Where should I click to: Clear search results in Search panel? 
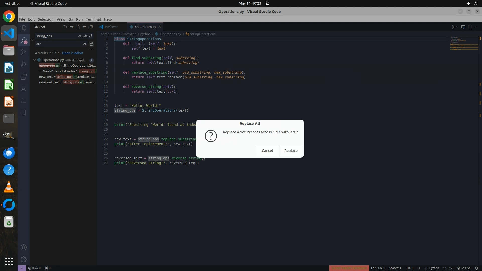point(72,27)
